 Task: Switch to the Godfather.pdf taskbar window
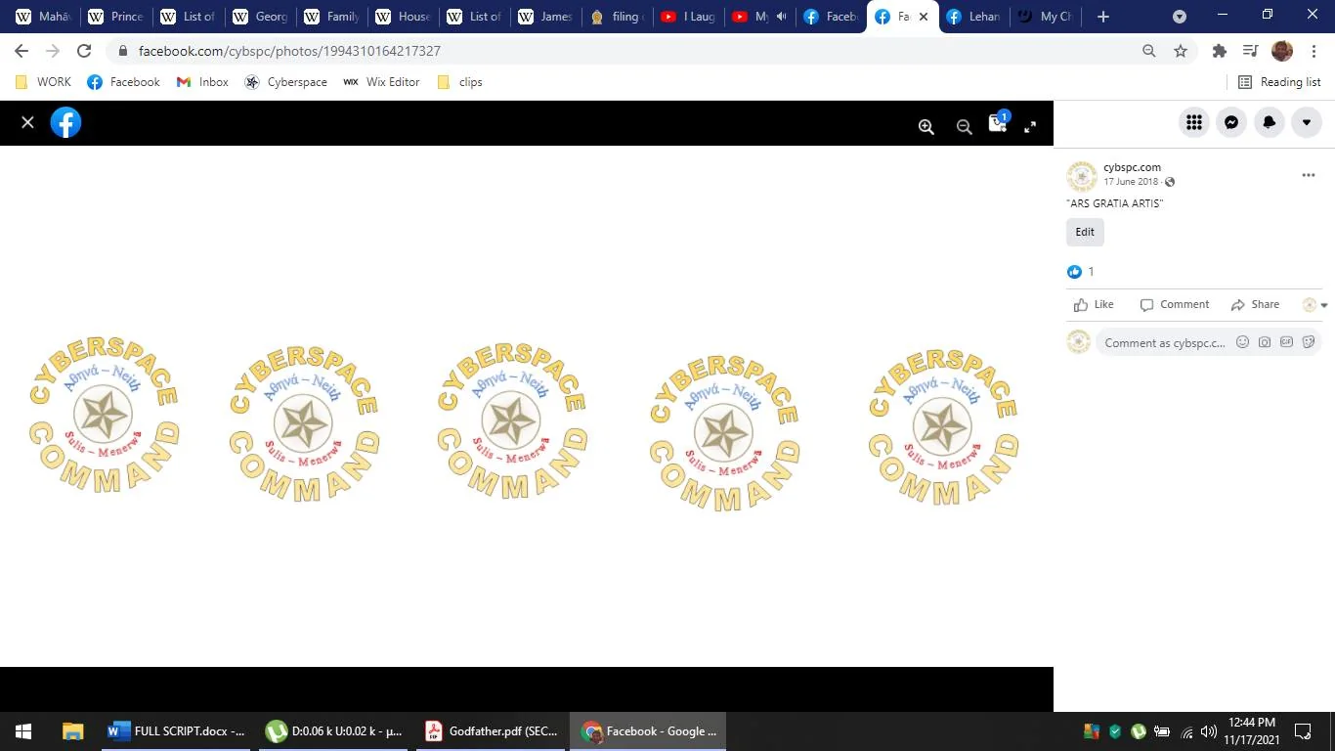click(x=493, y=731)
